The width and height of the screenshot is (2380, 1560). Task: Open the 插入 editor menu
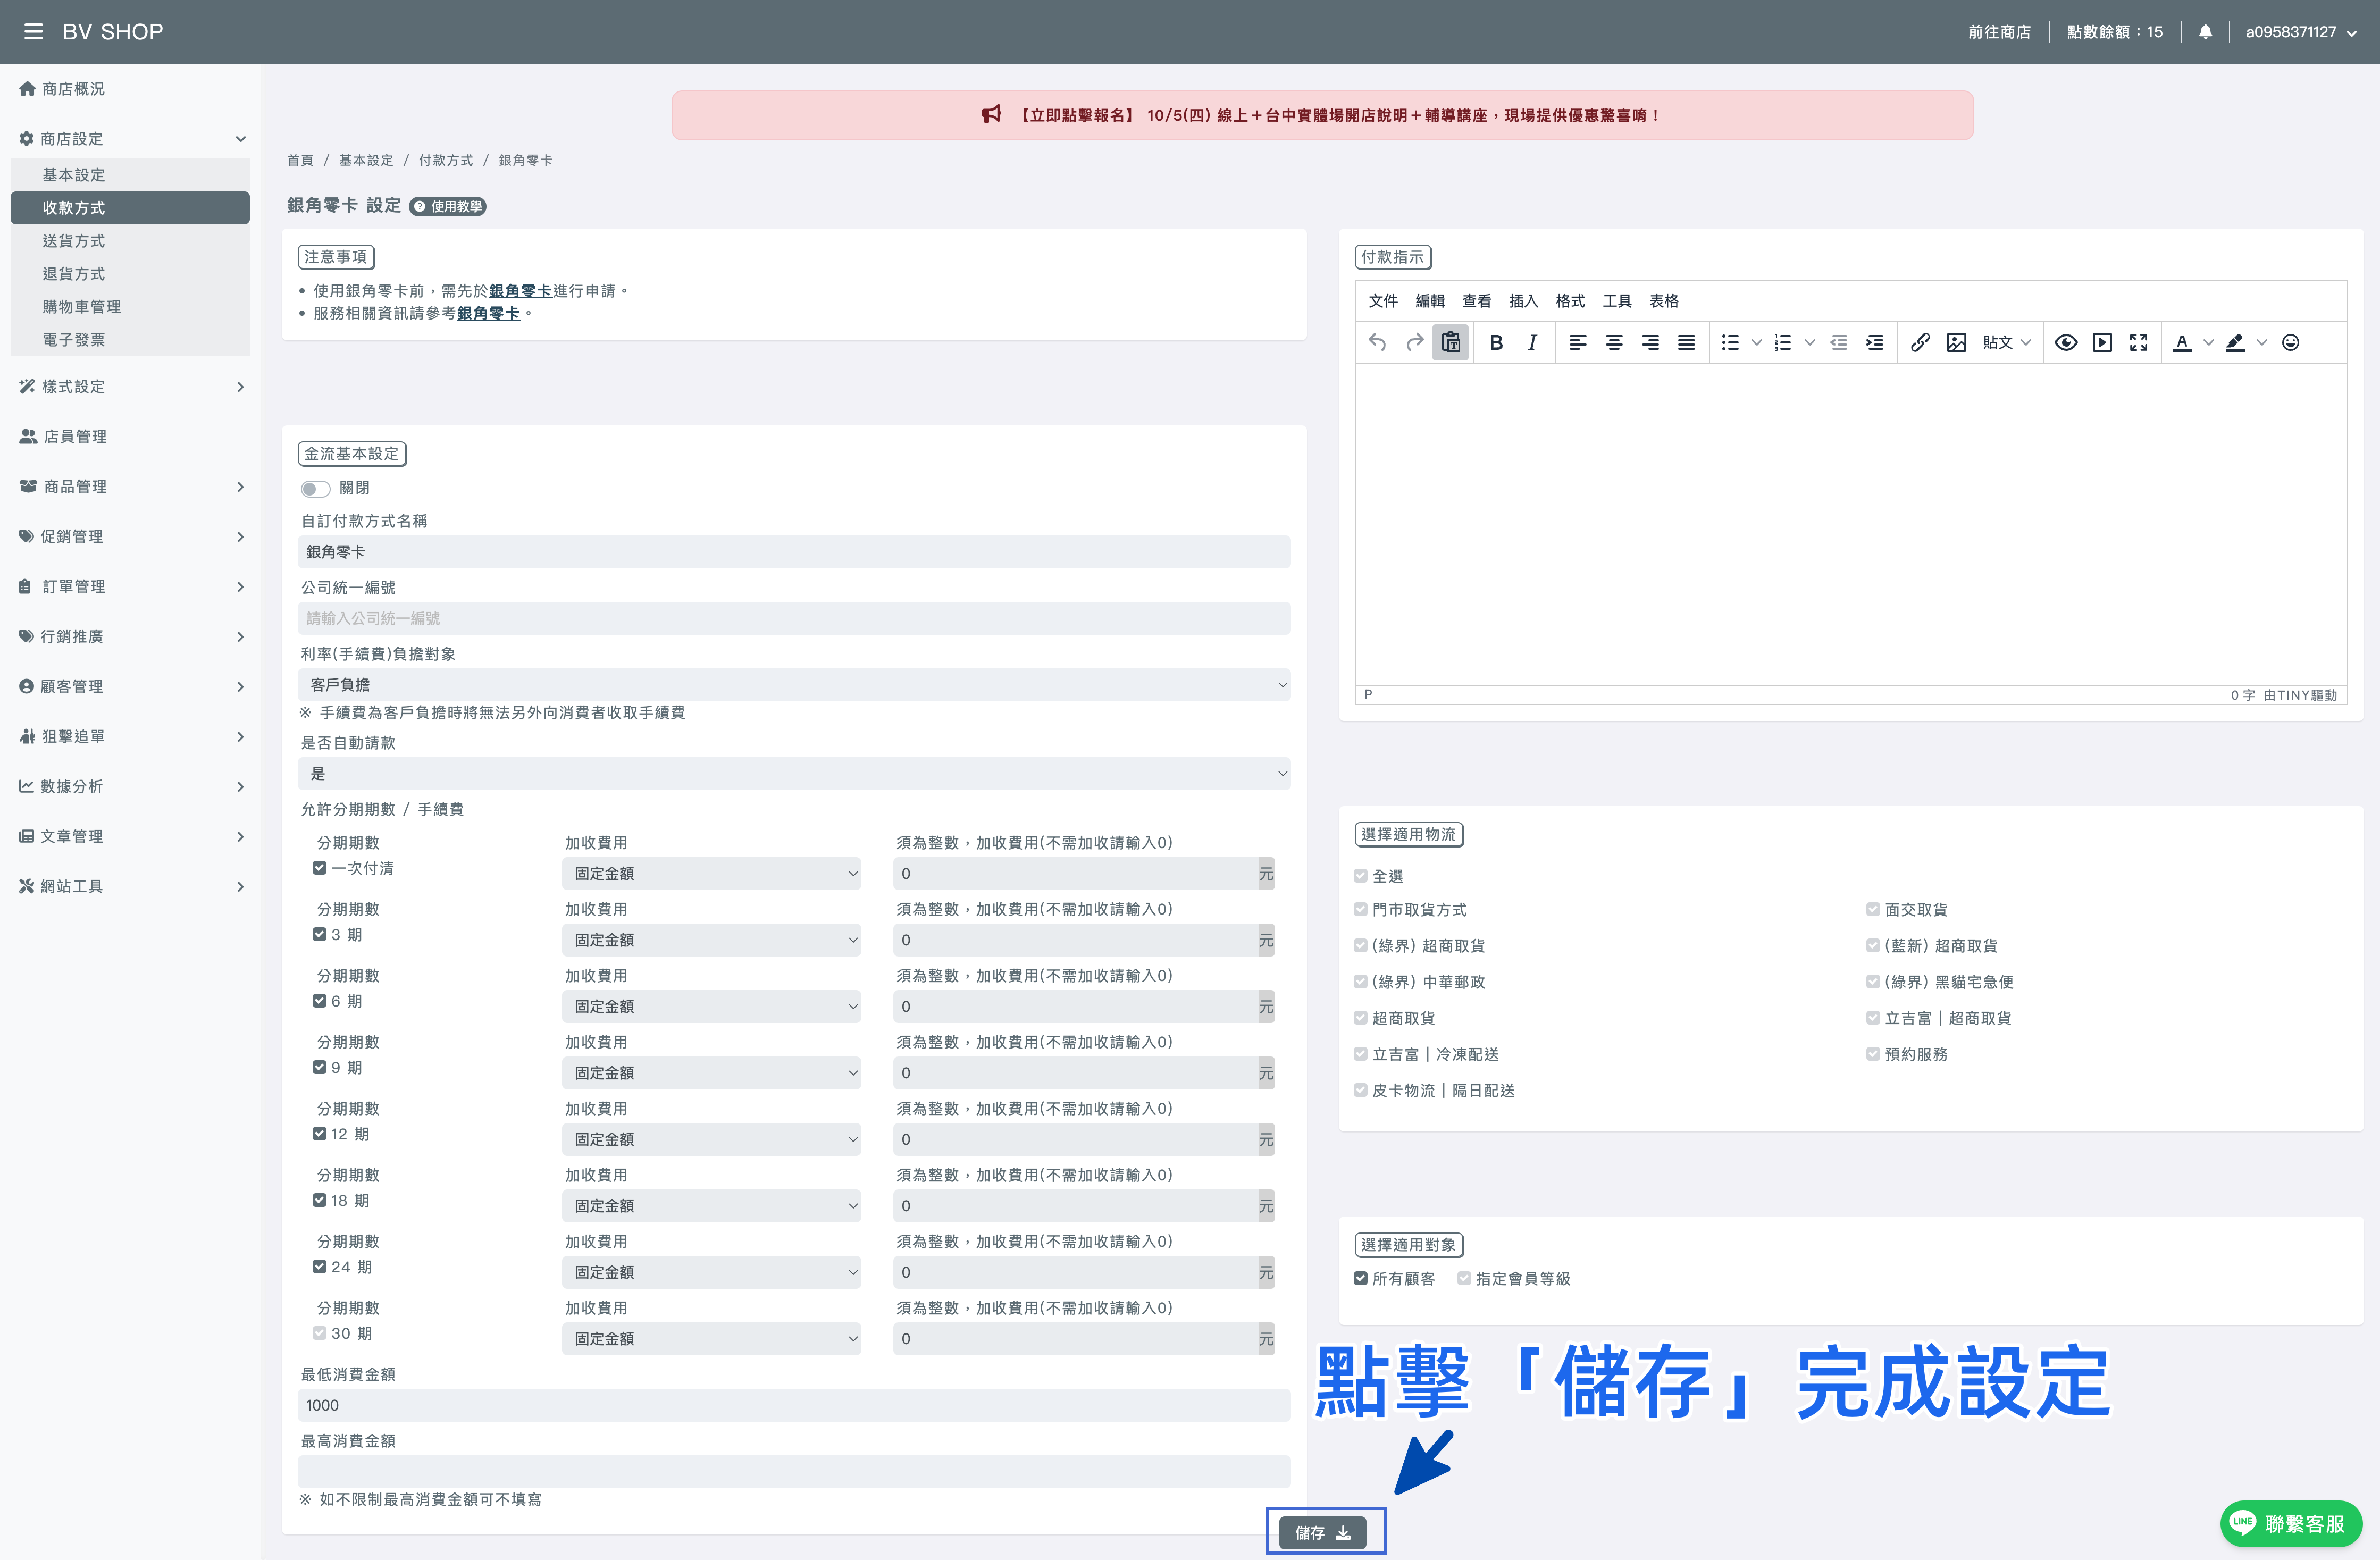[x=1523, y=301]
